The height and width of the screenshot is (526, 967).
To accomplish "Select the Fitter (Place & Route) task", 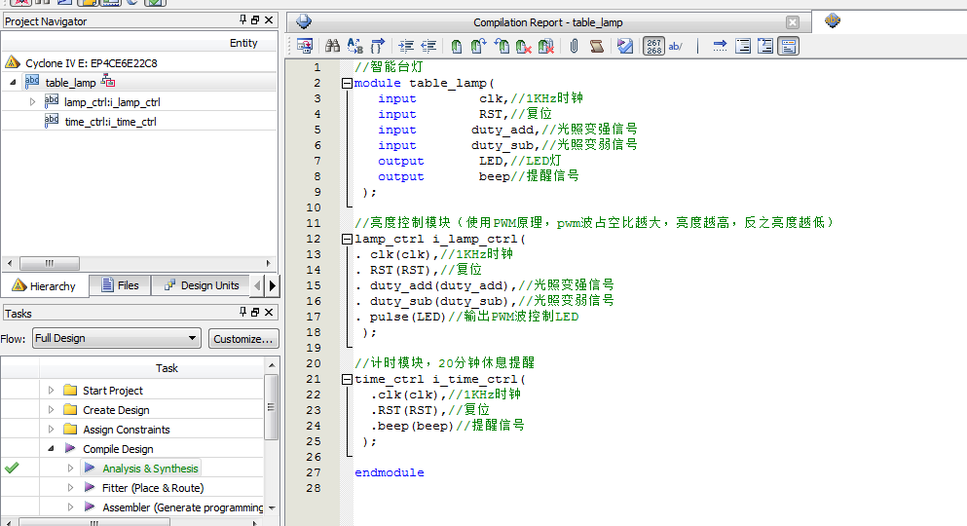I will [153, 488].
